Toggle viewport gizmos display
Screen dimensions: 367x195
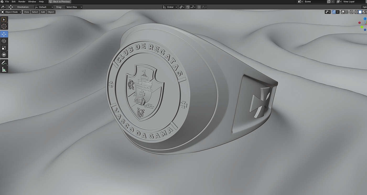[334, 12]
